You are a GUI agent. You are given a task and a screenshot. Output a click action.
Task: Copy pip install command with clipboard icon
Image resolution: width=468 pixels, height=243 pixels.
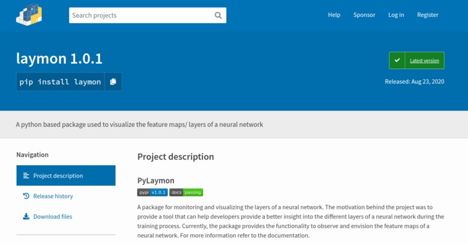(x=113, y=82)
